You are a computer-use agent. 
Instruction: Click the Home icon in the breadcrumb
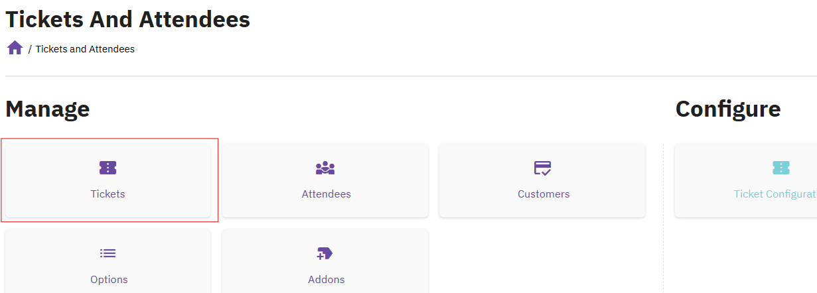(x=15, y=48)
